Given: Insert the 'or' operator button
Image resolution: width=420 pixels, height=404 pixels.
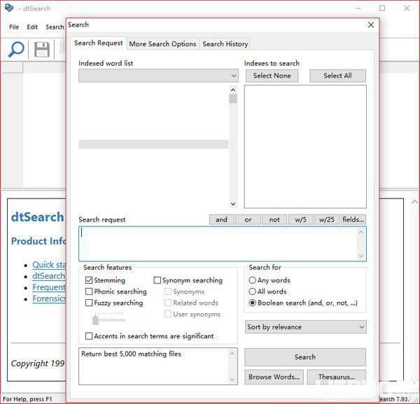Looking at the screenshot, I should pyautogui.click(x=248, y=219).
